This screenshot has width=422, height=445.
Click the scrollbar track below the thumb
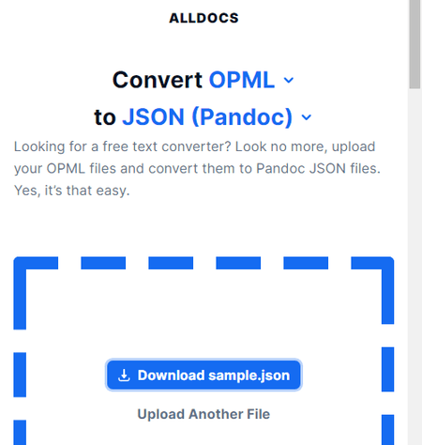(x=415, y=266)
